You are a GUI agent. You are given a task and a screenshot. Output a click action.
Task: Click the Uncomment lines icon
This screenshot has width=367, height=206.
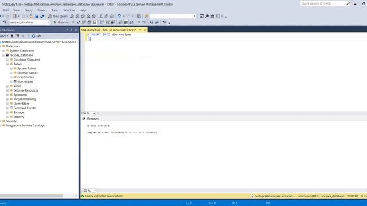click(x=144, y=22)
